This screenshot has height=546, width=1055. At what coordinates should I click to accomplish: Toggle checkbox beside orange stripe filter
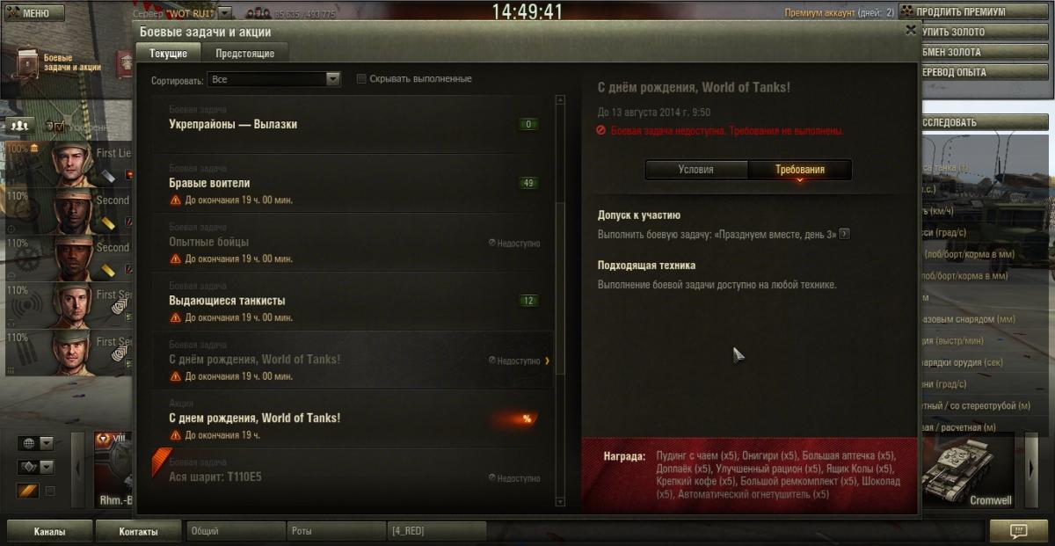point(50,491)
